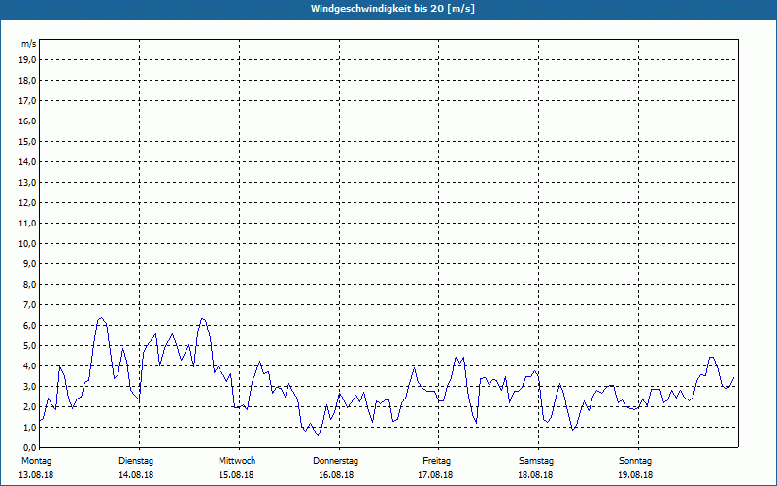Click the date 17.08.18
Viewport: 777px width, 486px height.
click(435, 475)
